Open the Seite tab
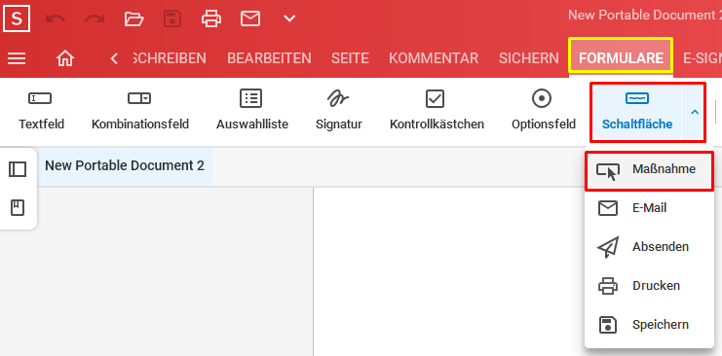The height and width of the screenshot is (356, 722). 350,58
